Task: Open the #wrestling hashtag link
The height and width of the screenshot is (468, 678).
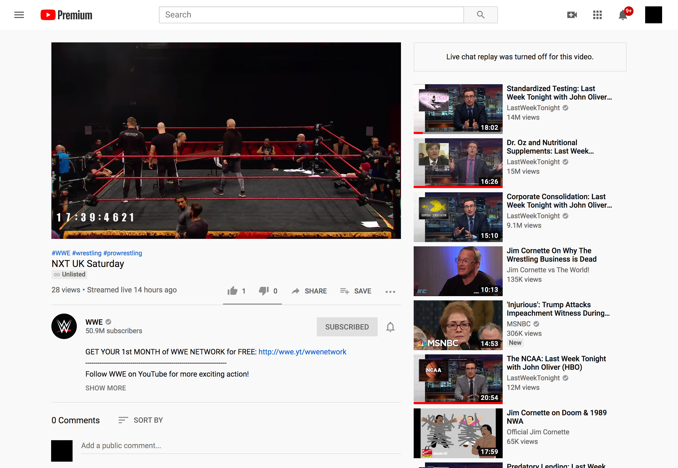Action: click(87, 253)
